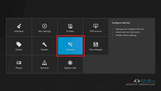Select the PVR service tile label
The width and height of the screenshot is (161, 91).
[x=96, y=31]
